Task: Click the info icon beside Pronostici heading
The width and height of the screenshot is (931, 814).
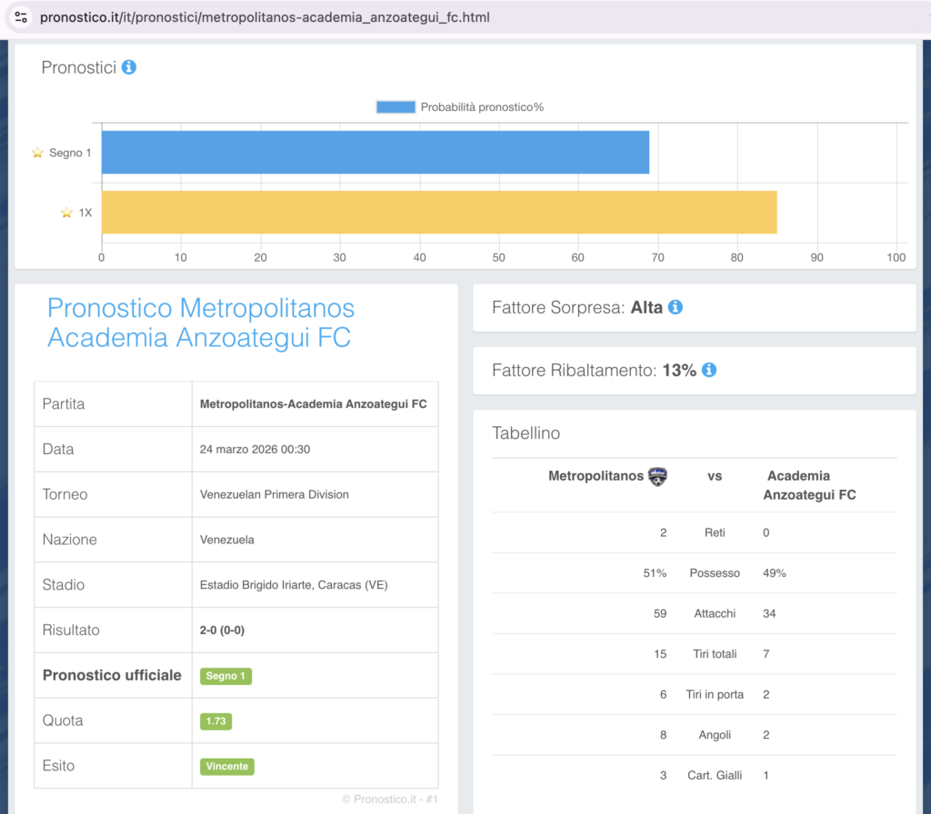Action: (129, 67)
